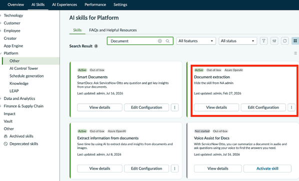The image size is (299, 181).
Task: Expand the Data and Analytics node
Action: (1, 99)
